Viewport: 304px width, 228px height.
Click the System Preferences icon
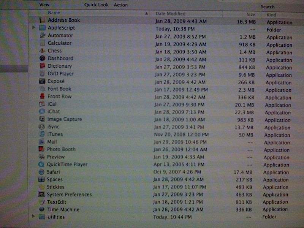coord(41,195)
